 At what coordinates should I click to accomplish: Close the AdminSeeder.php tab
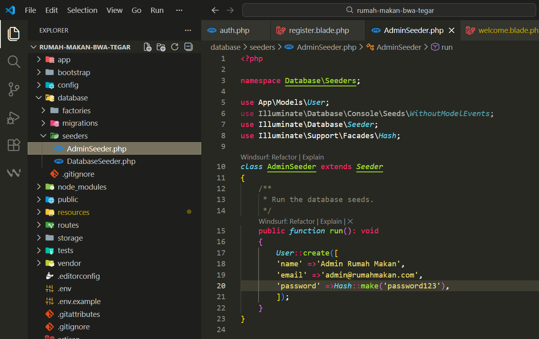pyautogui.click(x=451, y=31)
